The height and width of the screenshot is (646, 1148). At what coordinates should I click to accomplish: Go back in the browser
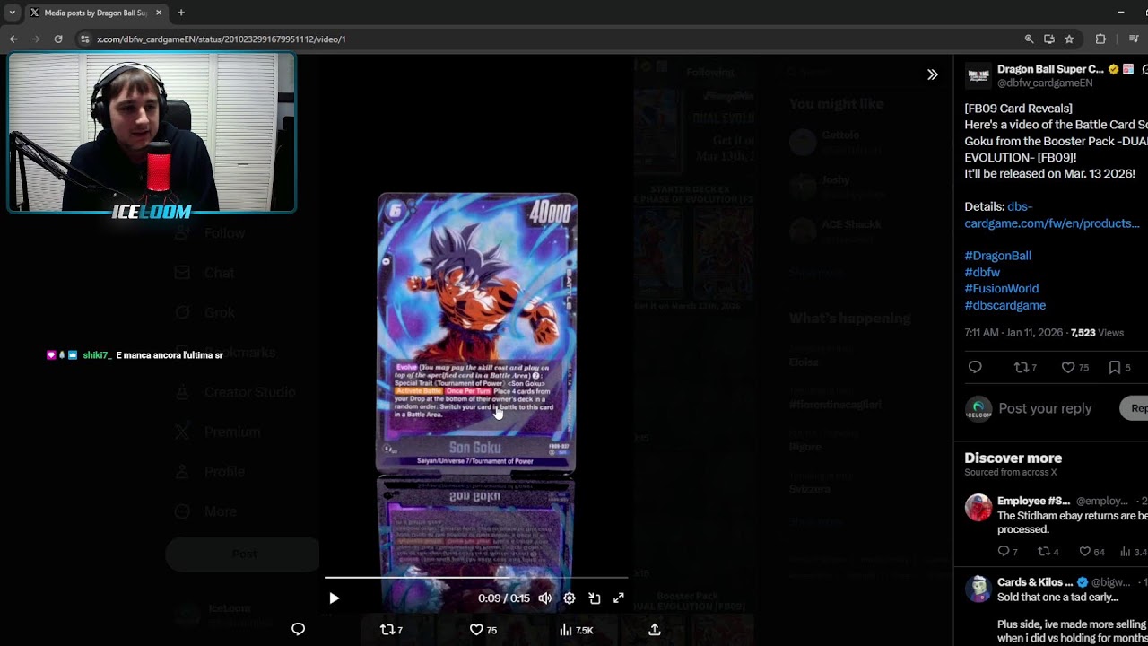pos(13,39)
